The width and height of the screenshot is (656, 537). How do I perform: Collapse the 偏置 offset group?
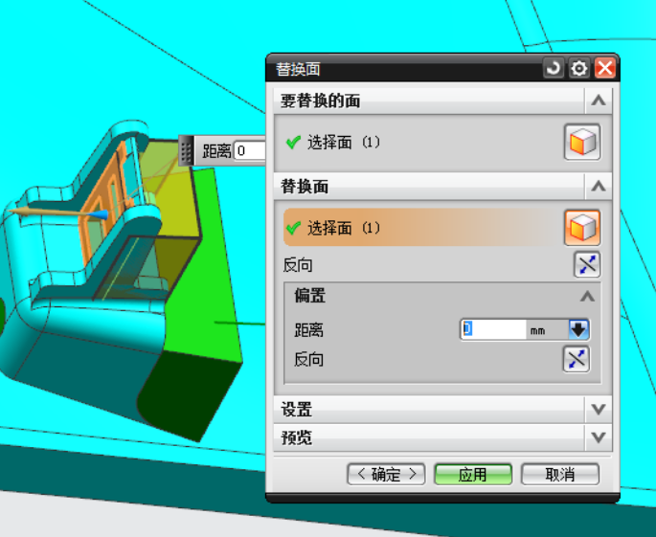tap(587, 296)
